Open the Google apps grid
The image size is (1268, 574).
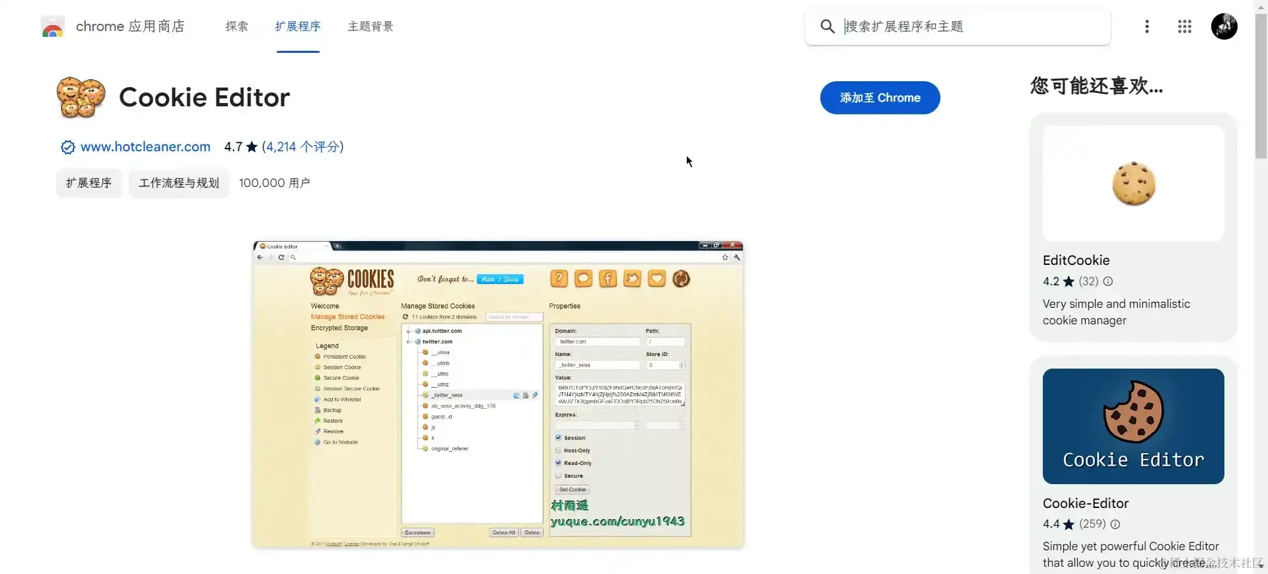pos(1185,26)
